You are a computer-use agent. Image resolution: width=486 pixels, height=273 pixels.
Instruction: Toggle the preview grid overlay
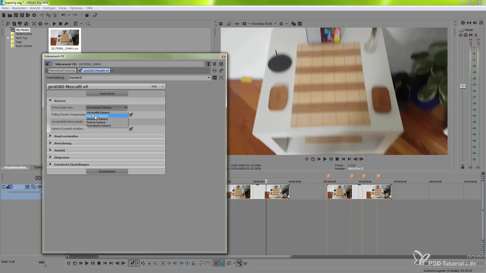point(281,24)
